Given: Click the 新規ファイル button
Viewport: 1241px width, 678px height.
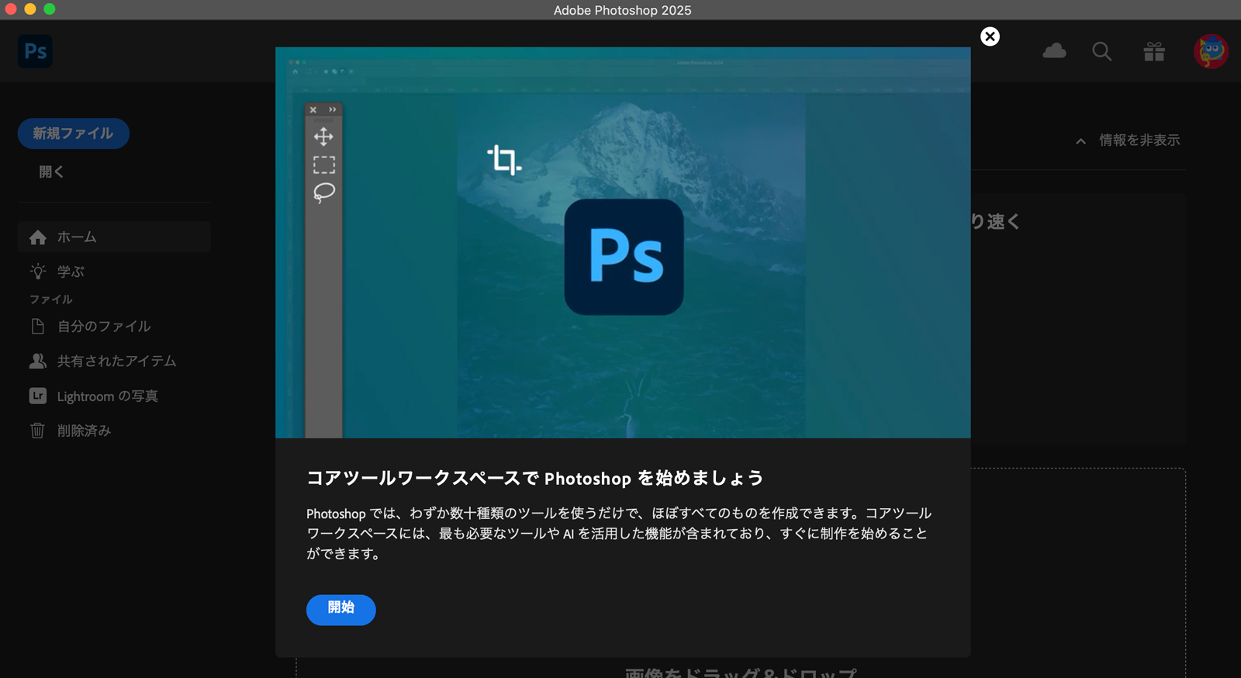Looking at the screenshot, I should click(x=73, y=133).
